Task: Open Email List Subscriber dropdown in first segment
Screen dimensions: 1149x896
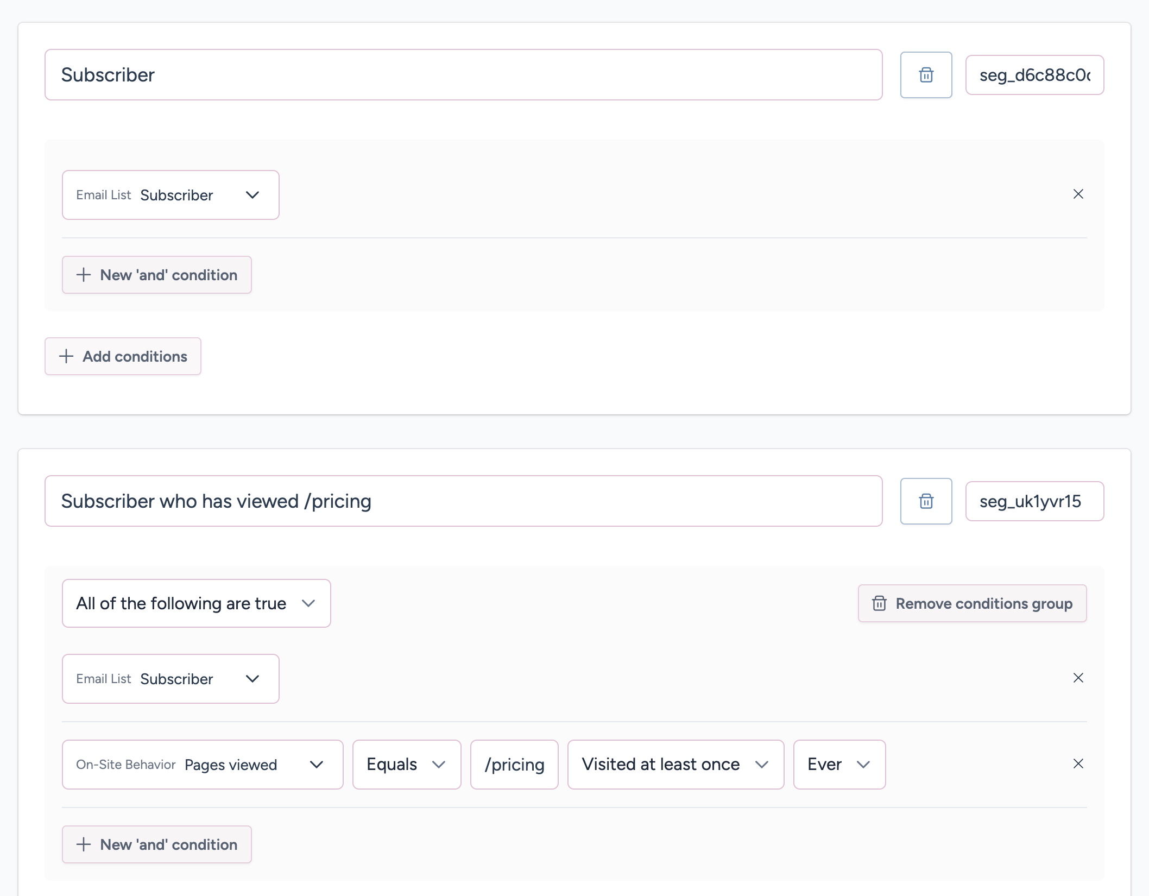Action: pos(171,195)
